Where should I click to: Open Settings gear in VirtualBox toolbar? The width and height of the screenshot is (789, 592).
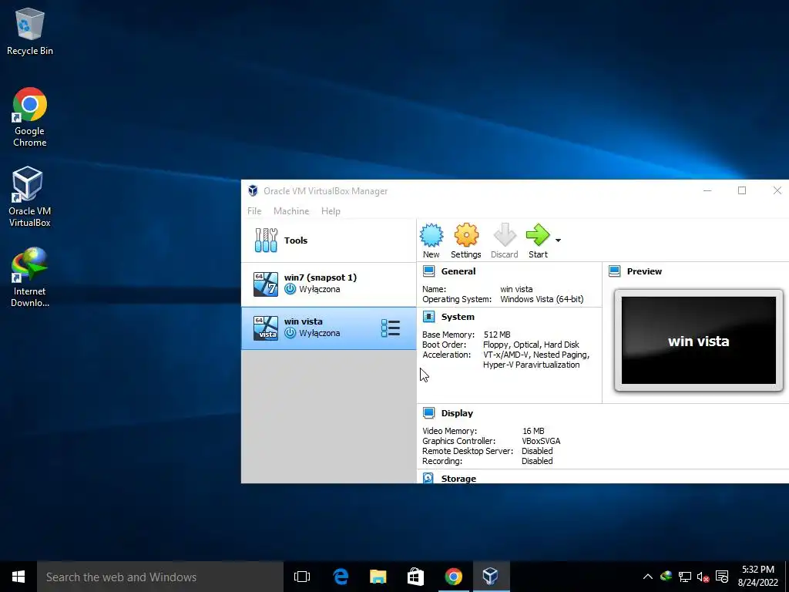466,240
